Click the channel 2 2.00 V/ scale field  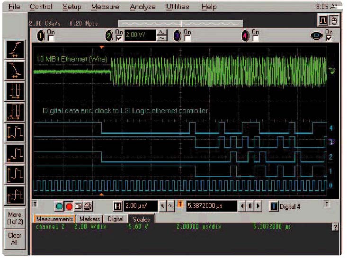click(x=140, y=35)
